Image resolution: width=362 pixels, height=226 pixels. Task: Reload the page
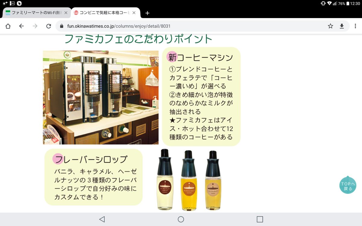click(x=49, y=26)
